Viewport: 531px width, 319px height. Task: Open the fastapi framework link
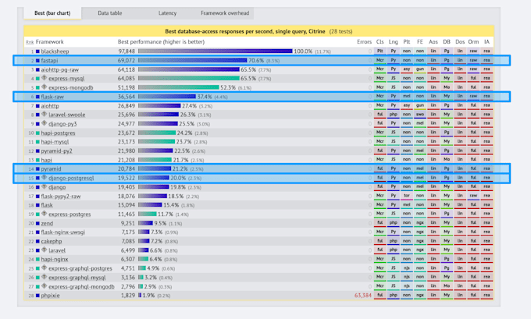pos(52,60)
